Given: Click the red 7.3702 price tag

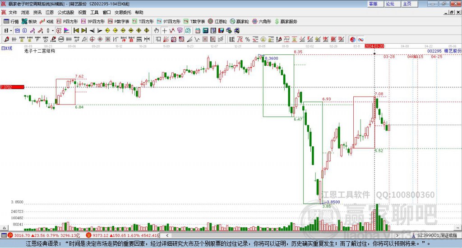Looking at the screenshot, I should (12, 87).
